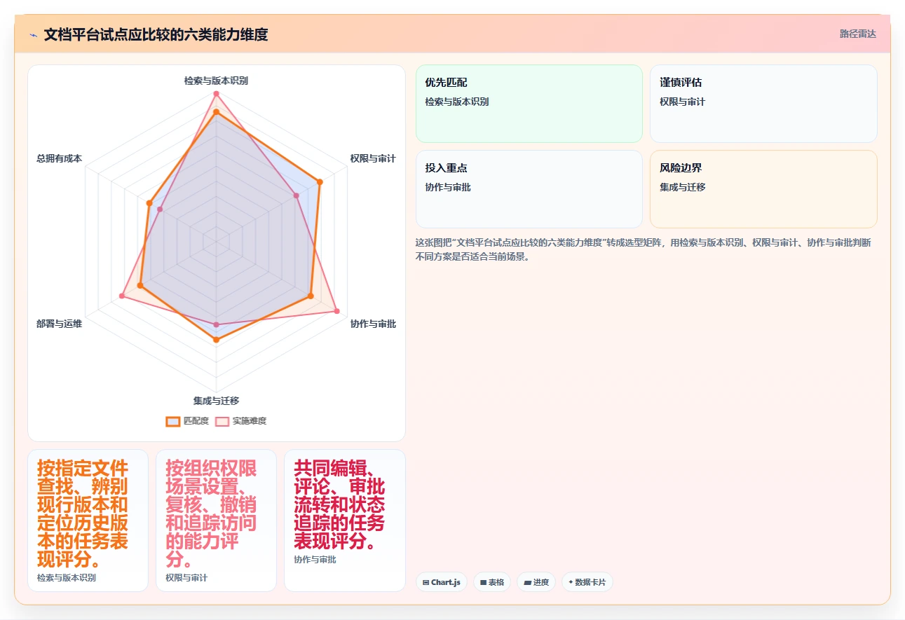The height and width of the screenshot is (620, 905).
Task: Click the radar axis label 检索与版本识别
Action: click(x=216, y=81)
